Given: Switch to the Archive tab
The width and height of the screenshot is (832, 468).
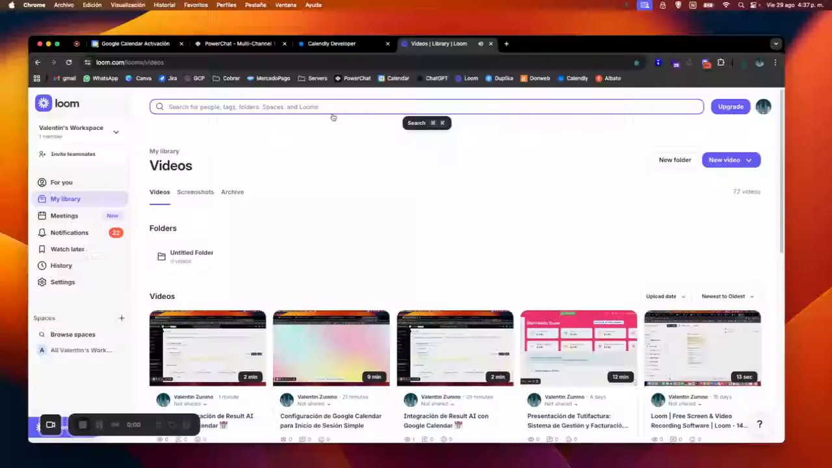Looking at the screenshot, I should pyautogui.click(x=232, y=192).
